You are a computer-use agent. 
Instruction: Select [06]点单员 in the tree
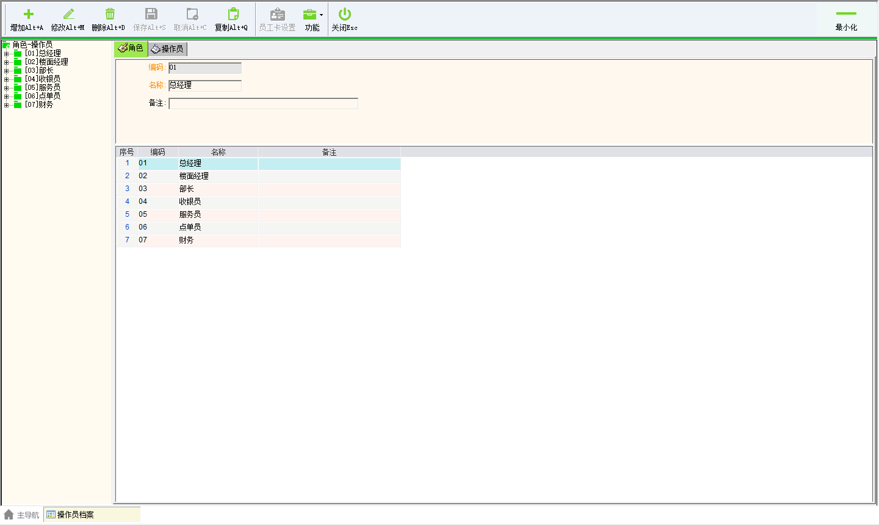point(43,96)
